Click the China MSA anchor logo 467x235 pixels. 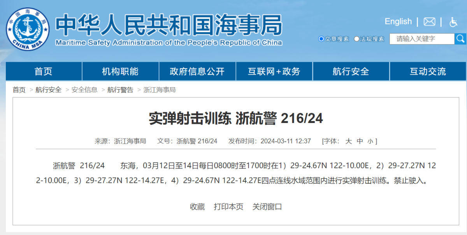click(28, 30)
